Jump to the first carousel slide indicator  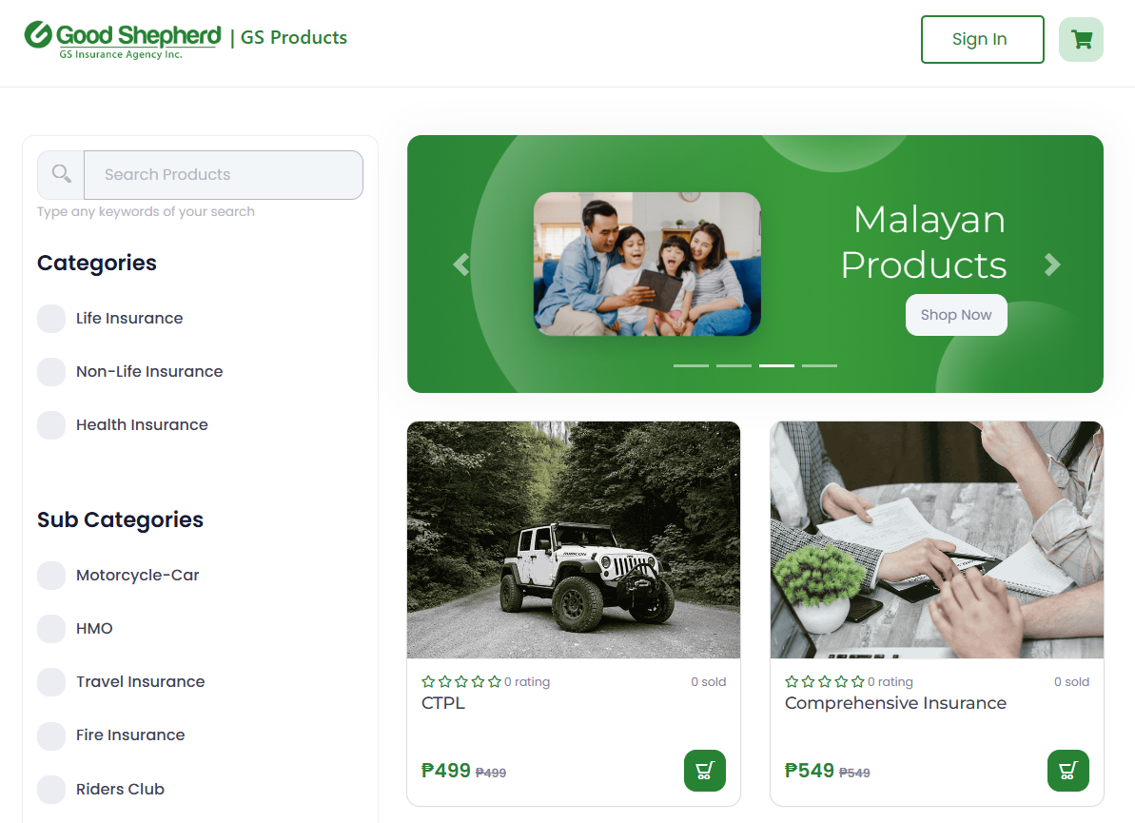(691, 365)
